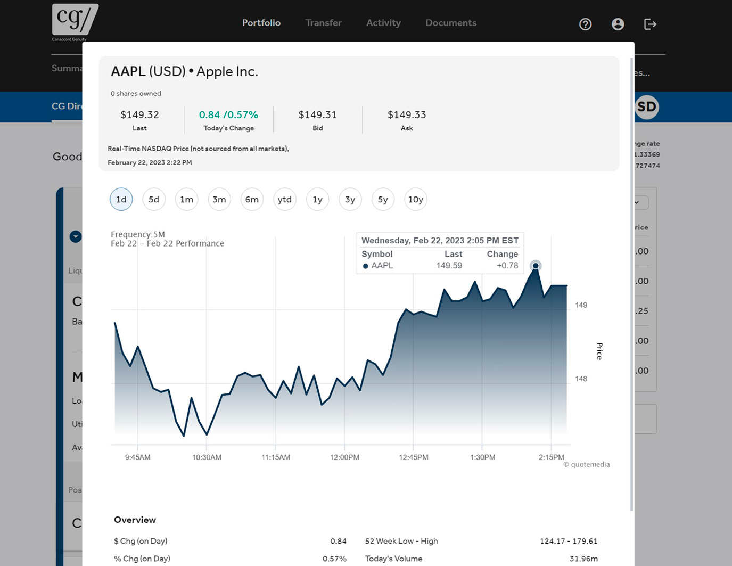Choose the 6m chart period
Image resolution: width=732 pixels, height=566 pixels.
click(x=252, y=200)
